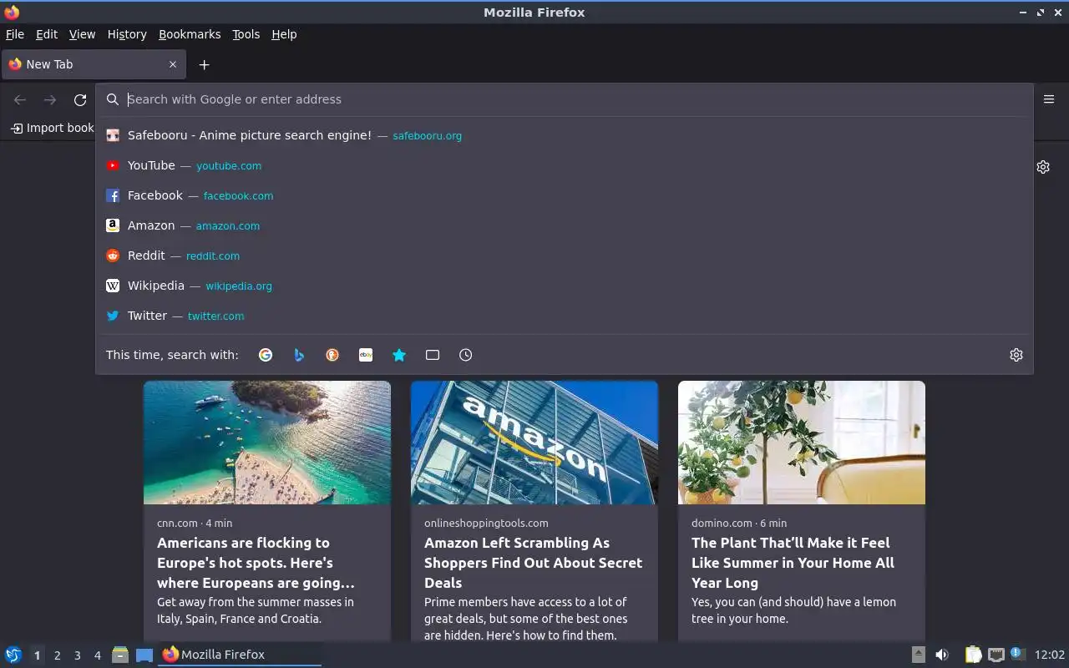Search this time with Google icon

point(266,355)
